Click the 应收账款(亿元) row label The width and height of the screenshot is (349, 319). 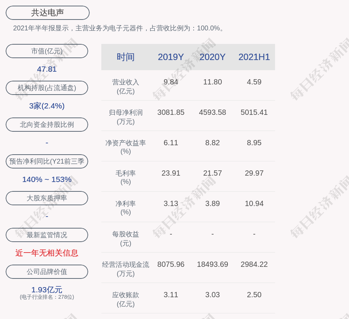[126, 298]
